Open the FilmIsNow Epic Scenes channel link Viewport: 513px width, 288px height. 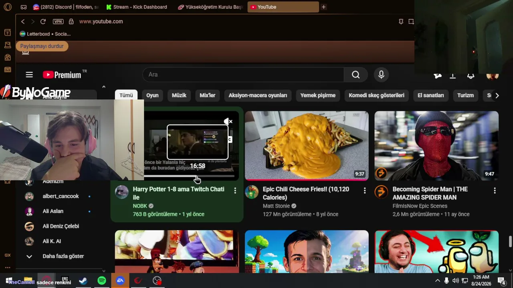420,206
